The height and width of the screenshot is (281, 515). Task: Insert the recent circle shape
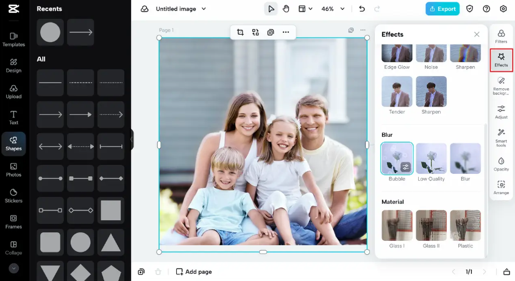click(x=50, y=32)
